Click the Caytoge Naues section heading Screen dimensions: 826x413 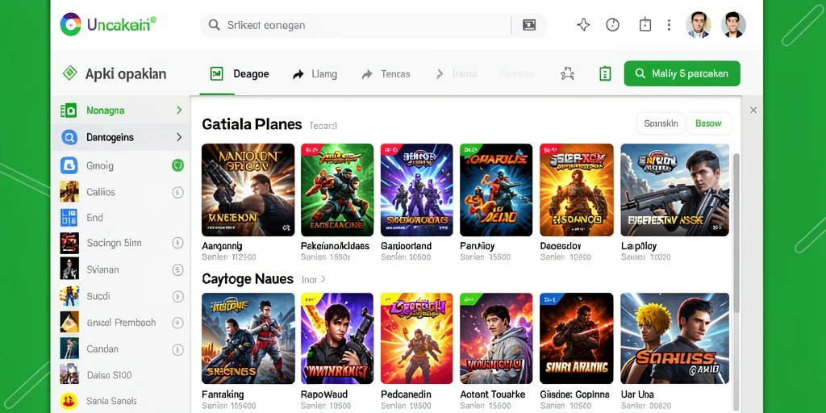point(248,278)
